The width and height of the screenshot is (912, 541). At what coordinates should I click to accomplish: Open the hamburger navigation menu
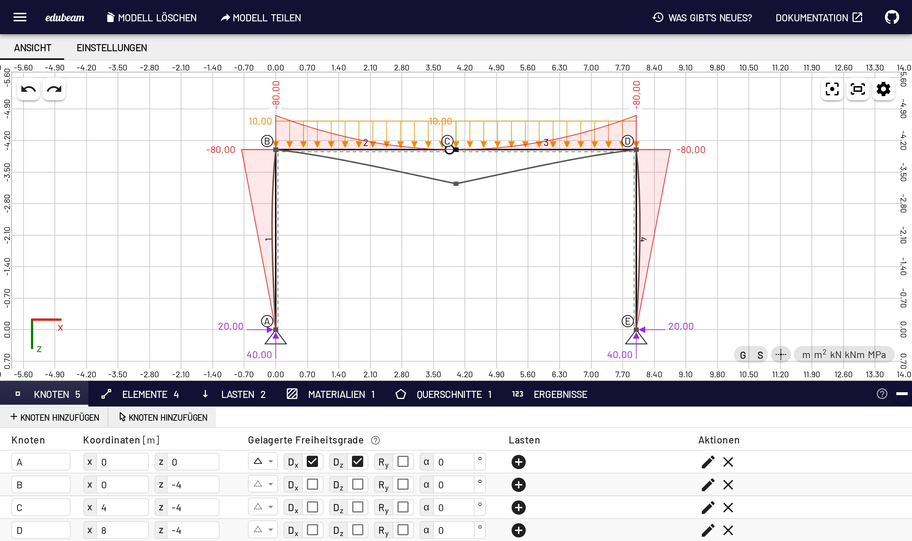coord(20,17)
